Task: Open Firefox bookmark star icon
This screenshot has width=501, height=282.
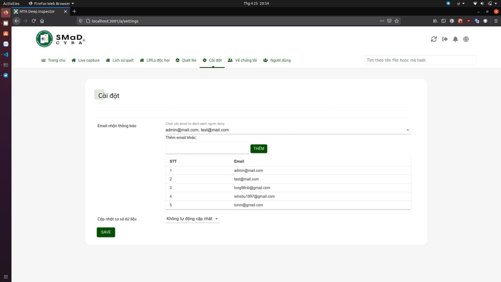Action: 396,21
